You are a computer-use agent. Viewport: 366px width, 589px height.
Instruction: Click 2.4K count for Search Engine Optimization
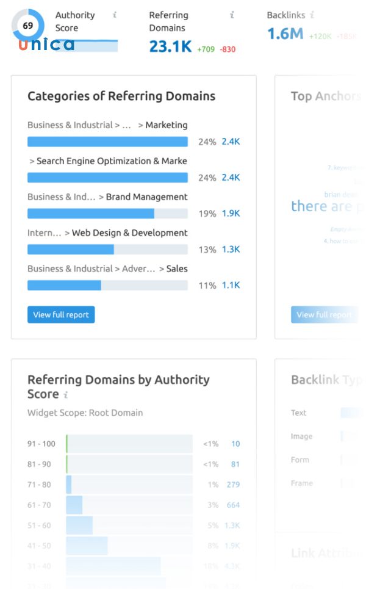coord(231,177)
